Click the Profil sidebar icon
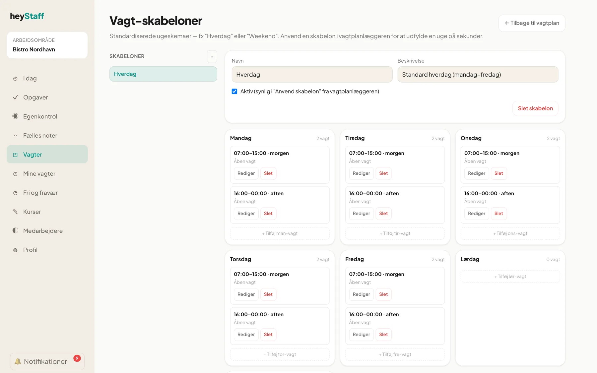The image size is (597, 373). point(15,250)
